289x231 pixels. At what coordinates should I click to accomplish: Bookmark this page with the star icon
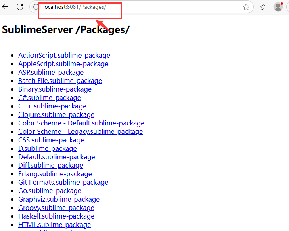[246, 7]
